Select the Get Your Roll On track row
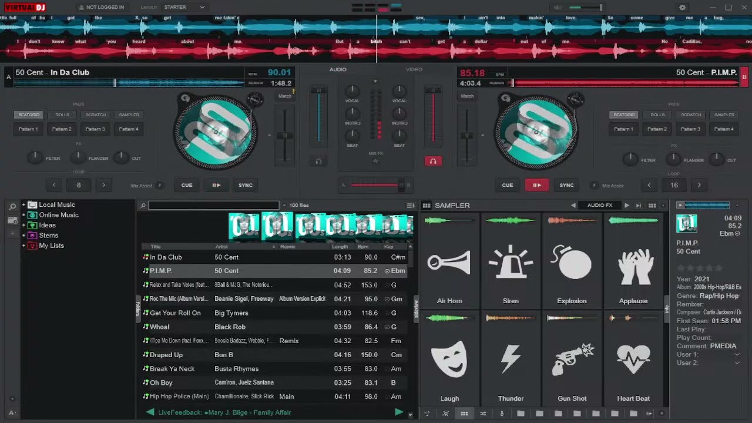752x423 pixels. pos(274,313)
